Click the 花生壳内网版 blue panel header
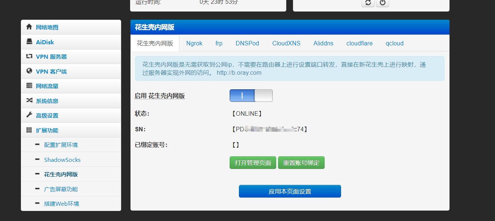Image resolution: width=495 pixels, height=221 pixels. point(290,27)
